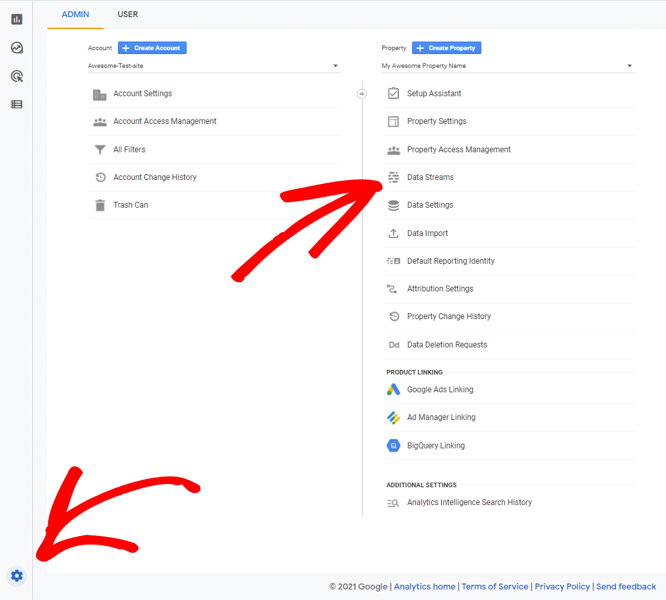The image size is (666, 600).
Task: Click the Default Reporting Identity icon
Action: [x=393, y=260]
